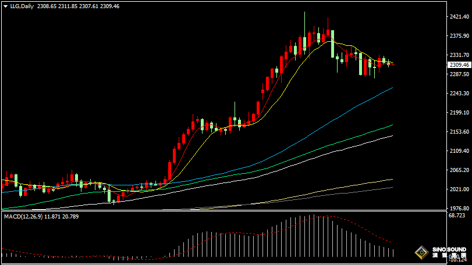The height and width of the screenshot is (265, 472).
Task: Click the candle with the highest upper wick
Action: [x=304, y=26]
